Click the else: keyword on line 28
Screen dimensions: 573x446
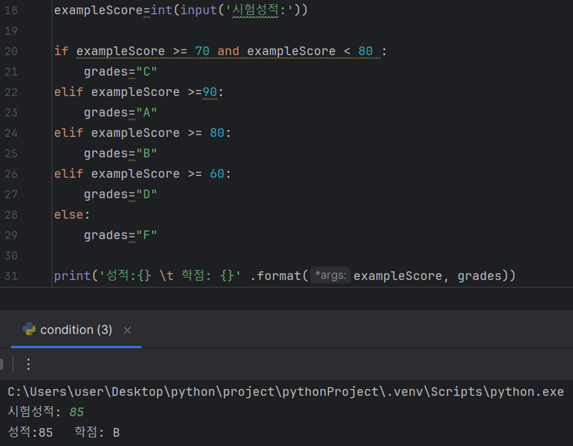pyautogui.click(x=72, y=214)
